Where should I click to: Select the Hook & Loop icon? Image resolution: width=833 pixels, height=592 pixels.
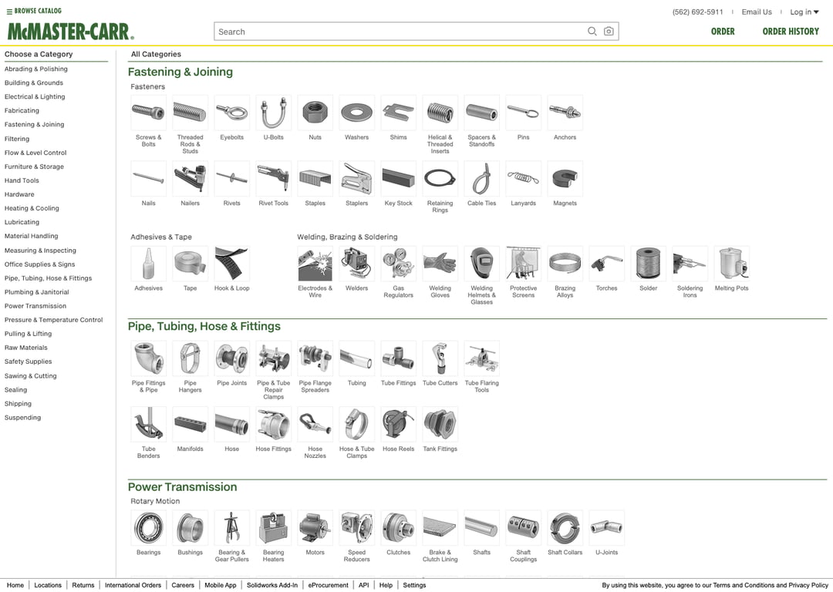point(231,264)
